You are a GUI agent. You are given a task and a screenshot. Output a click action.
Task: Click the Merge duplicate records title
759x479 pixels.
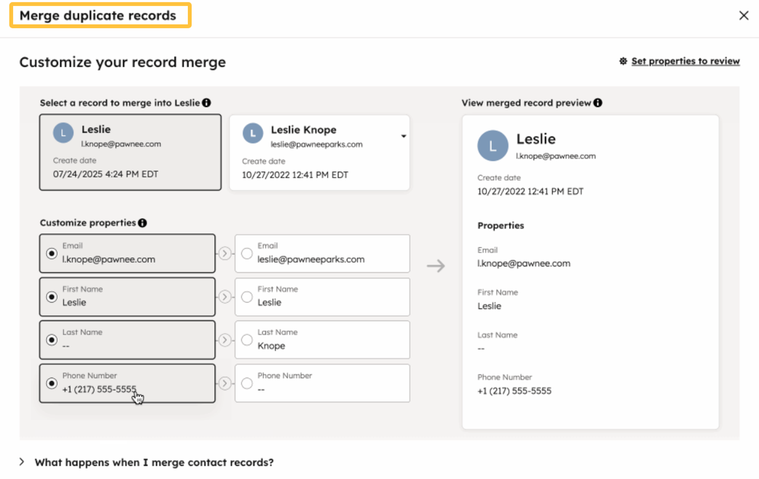pyautogui.click(x=98, y=16)
